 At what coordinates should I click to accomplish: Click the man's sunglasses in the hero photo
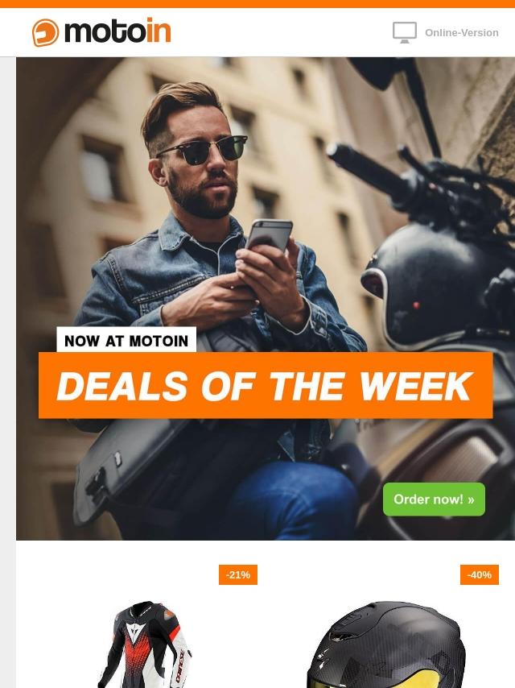click(x=204, y=150)
